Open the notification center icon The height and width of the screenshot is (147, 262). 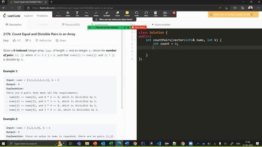coord(257,143)
